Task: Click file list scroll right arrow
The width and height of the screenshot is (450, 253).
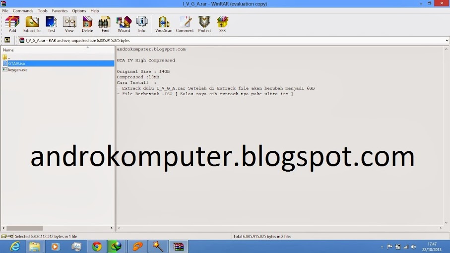Action: tap(112, 228)
